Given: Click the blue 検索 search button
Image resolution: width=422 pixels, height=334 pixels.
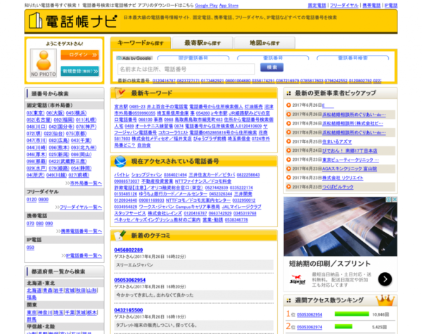Looking at the screenshot, I should (x=271, y=67).
